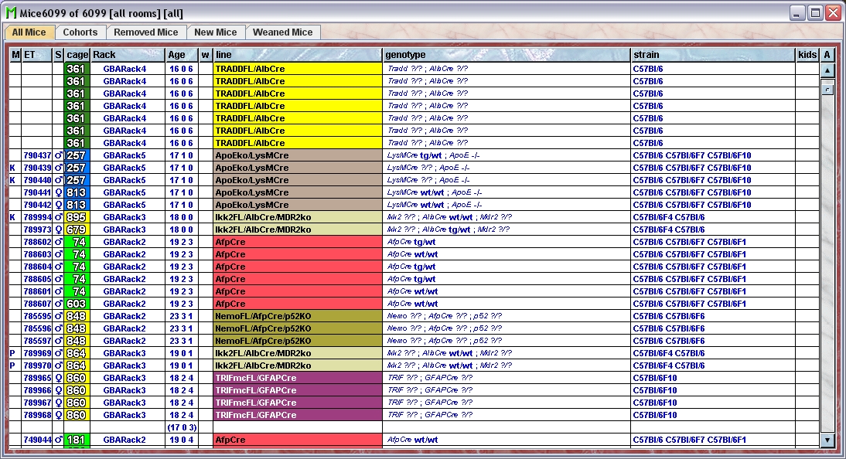Click the male symbol for mouse 790437
846x459 pixels.
click(58, 155)
